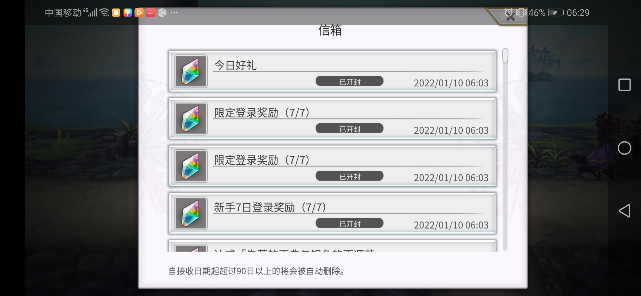The image size is (641, 296).
Task: Tap the crystal icon of first 限定登录奖励
Action: coord(191,119)
